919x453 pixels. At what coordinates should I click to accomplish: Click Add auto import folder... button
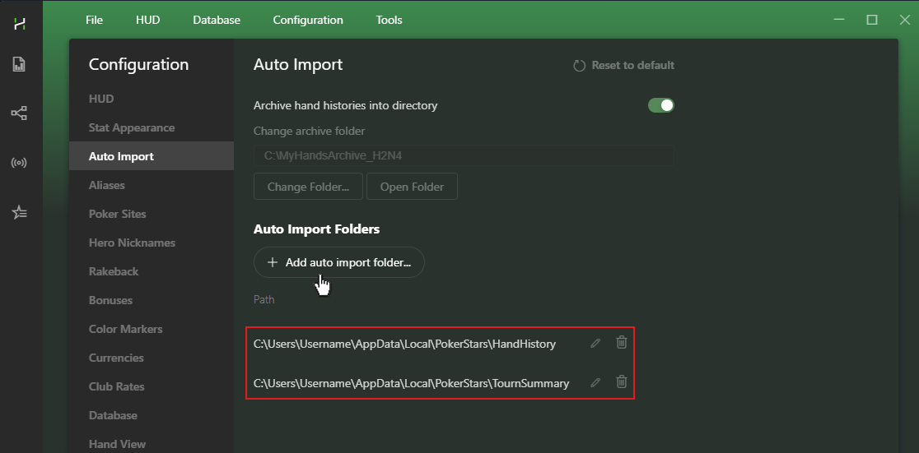(338, 263)
